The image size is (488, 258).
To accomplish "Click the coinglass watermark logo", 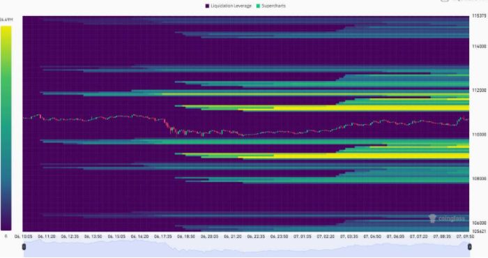I will point(446,218).
